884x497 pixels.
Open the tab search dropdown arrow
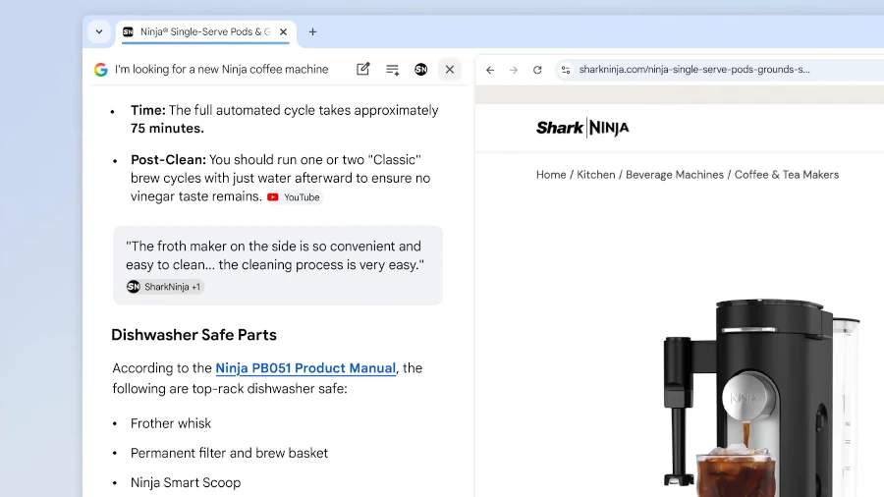pos(99,31)
